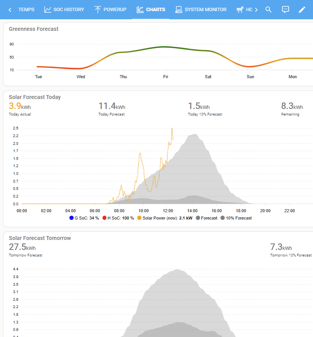Toggle Solar Power (now) legend series
Viewport: 313px width, 337px height.
coord(165,218)
